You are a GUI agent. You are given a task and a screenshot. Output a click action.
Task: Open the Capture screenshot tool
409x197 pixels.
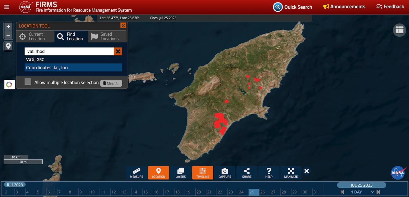pos(225,173)
